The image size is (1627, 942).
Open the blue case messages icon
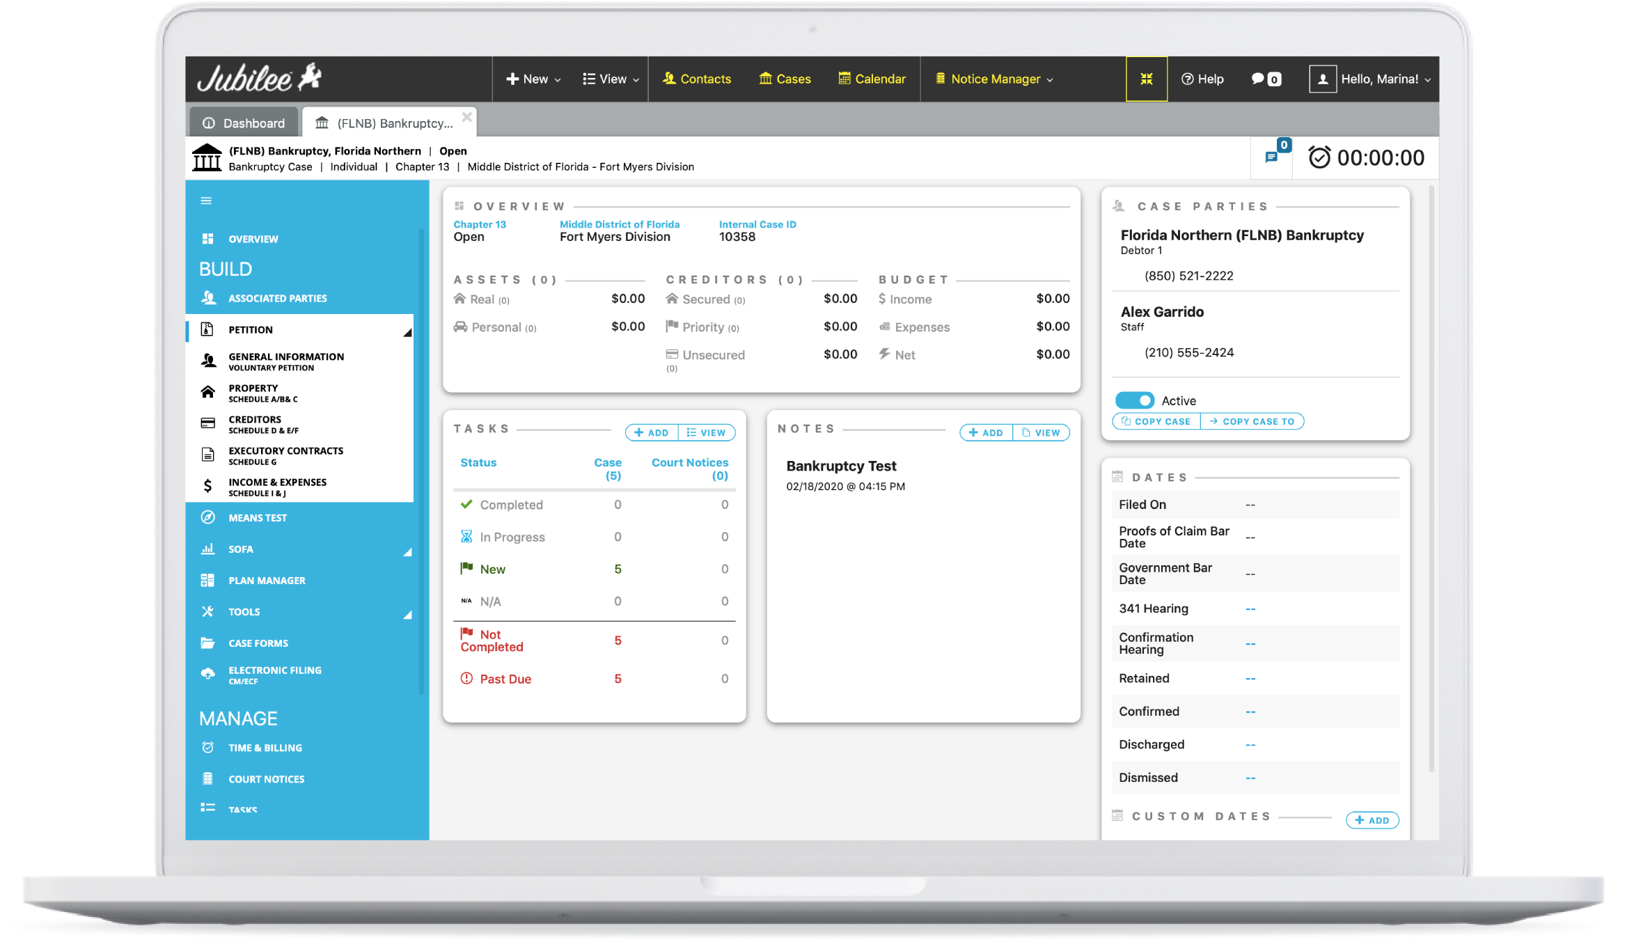pos(1271,157)
